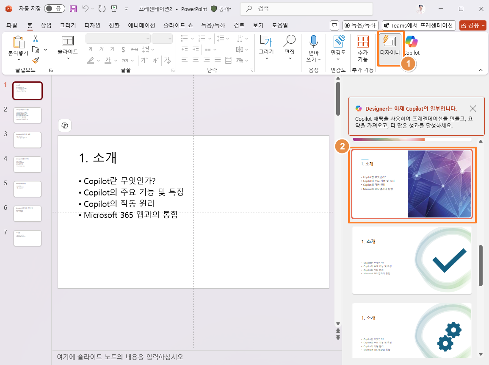Click the Justify text icon
Viewport: 489px width, 365px height.
coord(218,60)
